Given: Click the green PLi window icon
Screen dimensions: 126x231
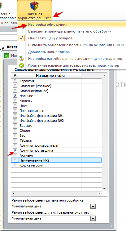Looking at the screenshot, I should pyautogui.click(x=7, y=56).
